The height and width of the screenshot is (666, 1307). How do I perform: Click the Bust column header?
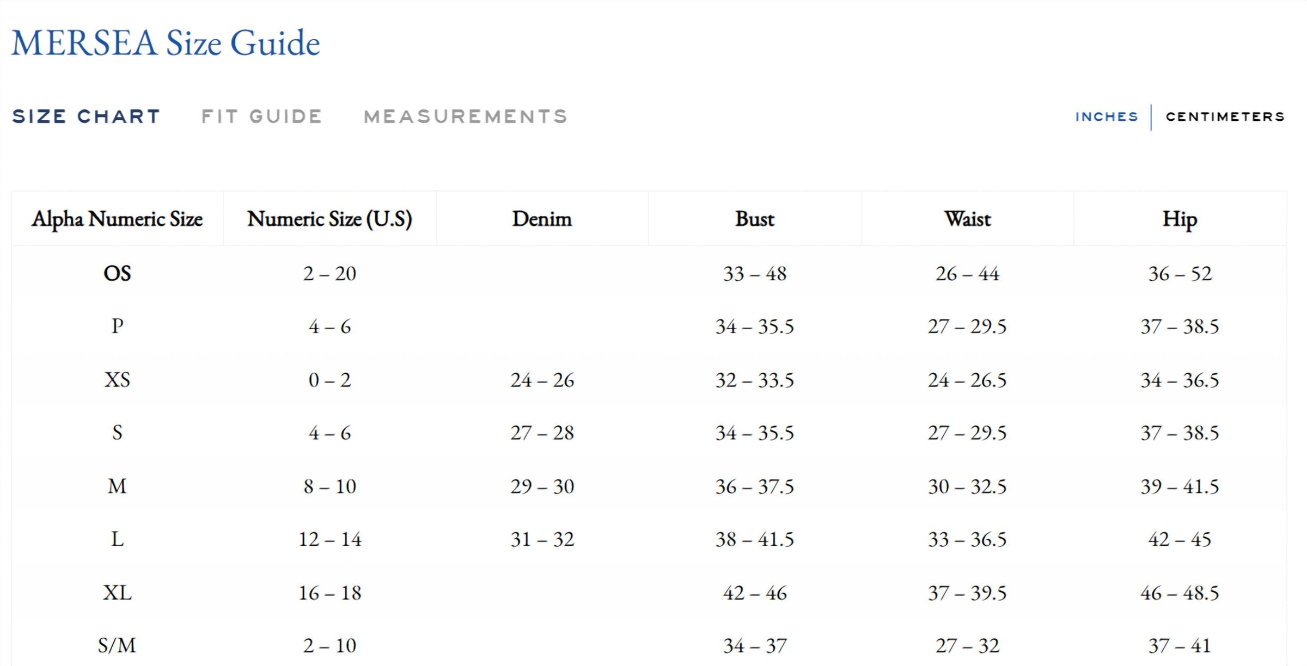(x=755, y=219)
